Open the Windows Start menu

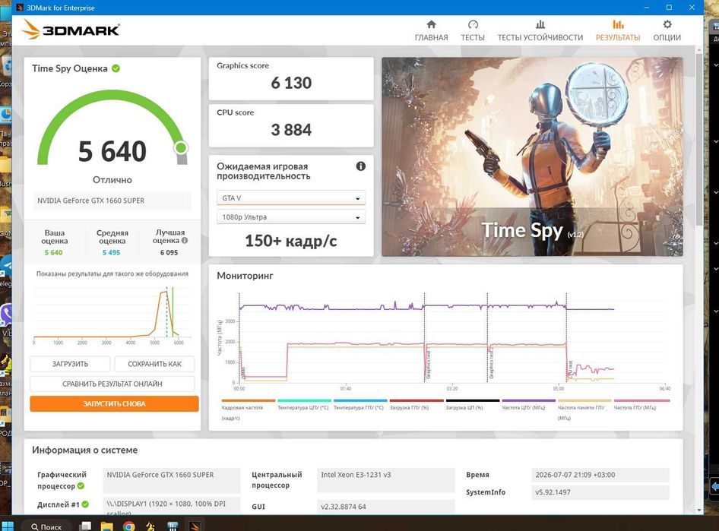coord(8,526)
